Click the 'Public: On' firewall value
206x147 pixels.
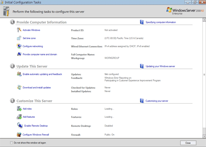pos(110,135)
